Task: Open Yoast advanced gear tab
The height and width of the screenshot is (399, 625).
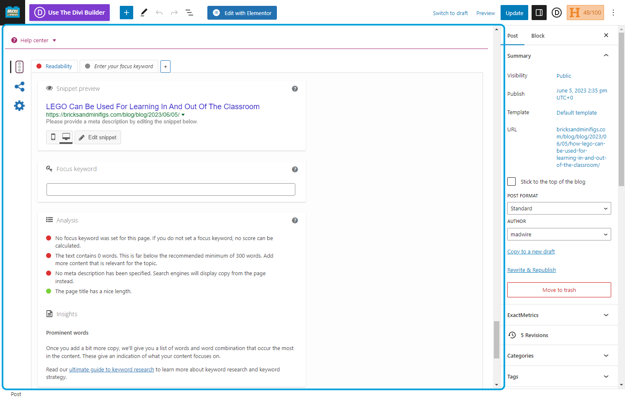Action: click(19, 105)
